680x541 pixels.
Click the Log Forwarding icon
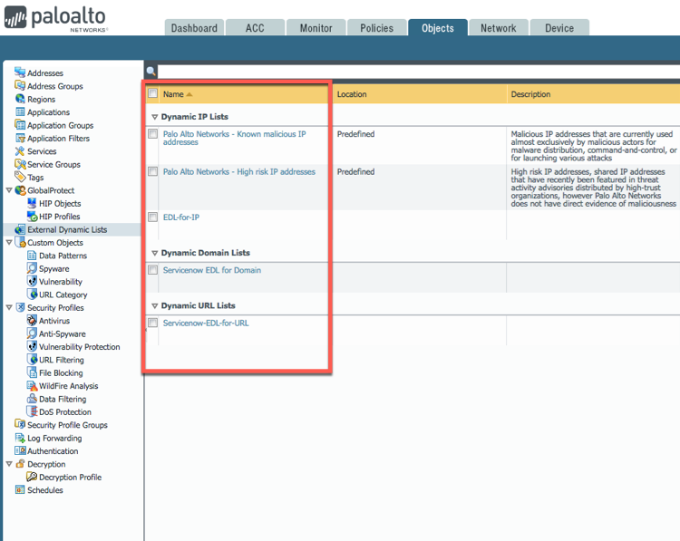coord(20,438)
